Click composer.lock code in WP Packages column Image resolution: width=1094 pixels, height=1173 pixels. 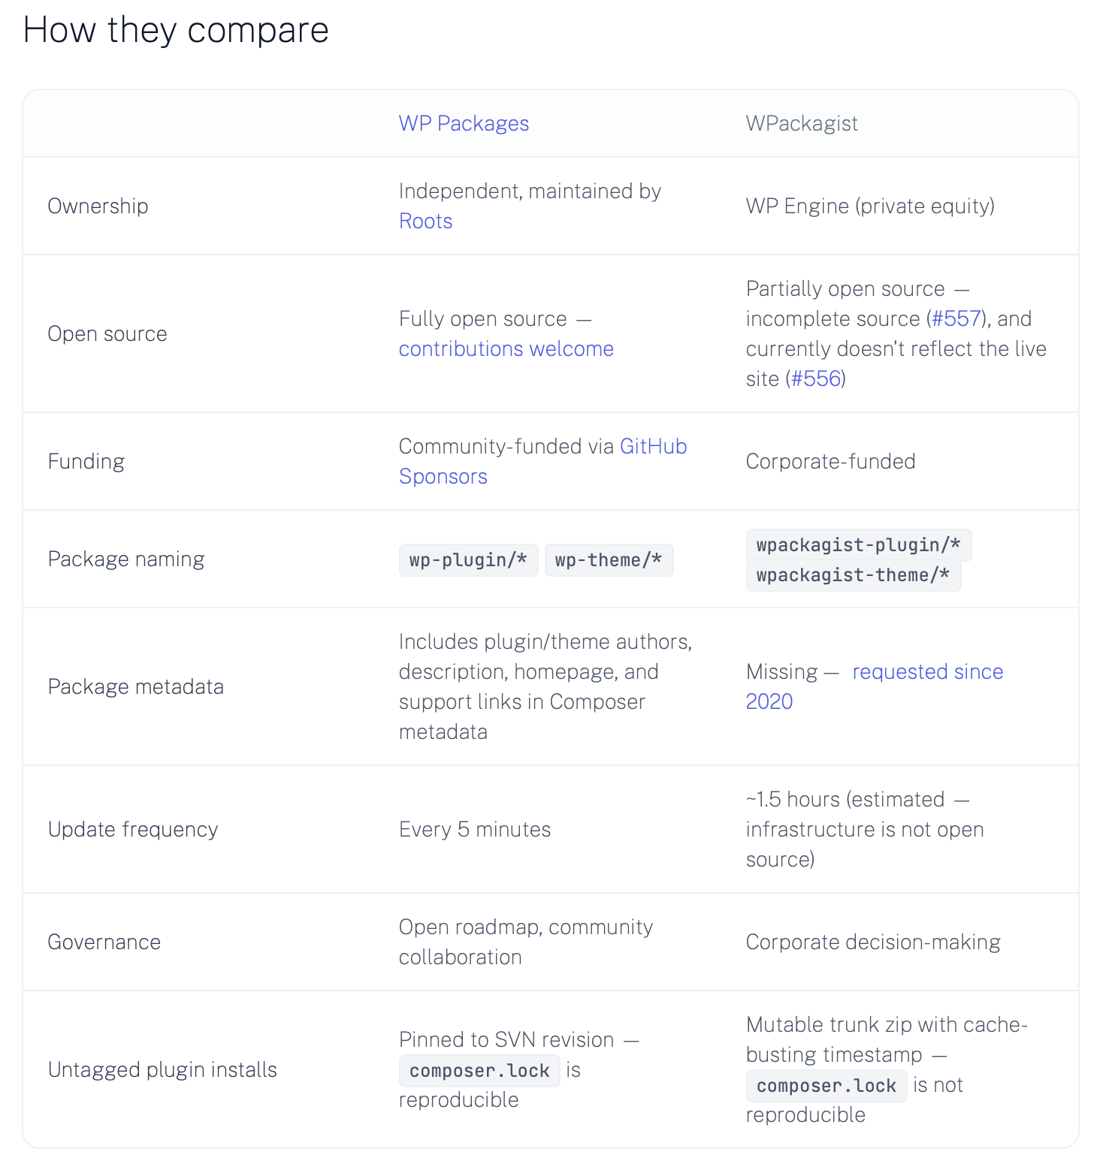tap(479, 1071)
